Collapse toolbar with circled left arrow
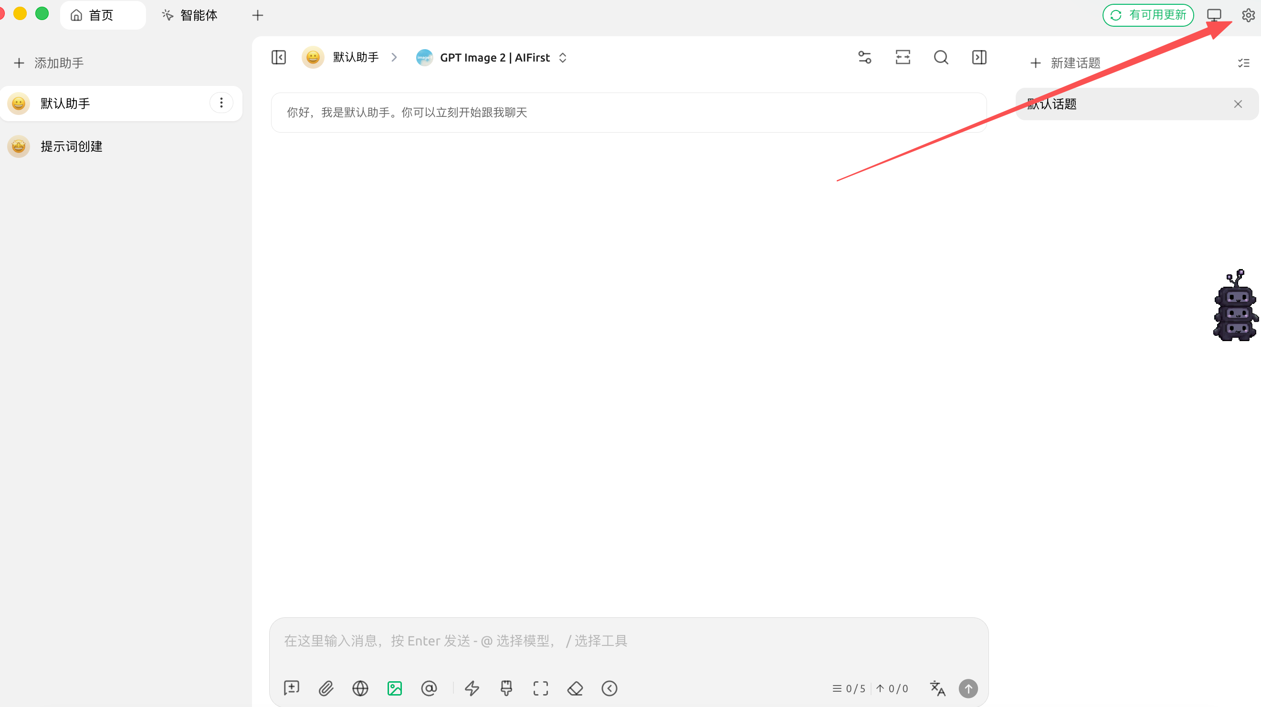The height and width of the screenshot is (707, 1261). [609, 688]
